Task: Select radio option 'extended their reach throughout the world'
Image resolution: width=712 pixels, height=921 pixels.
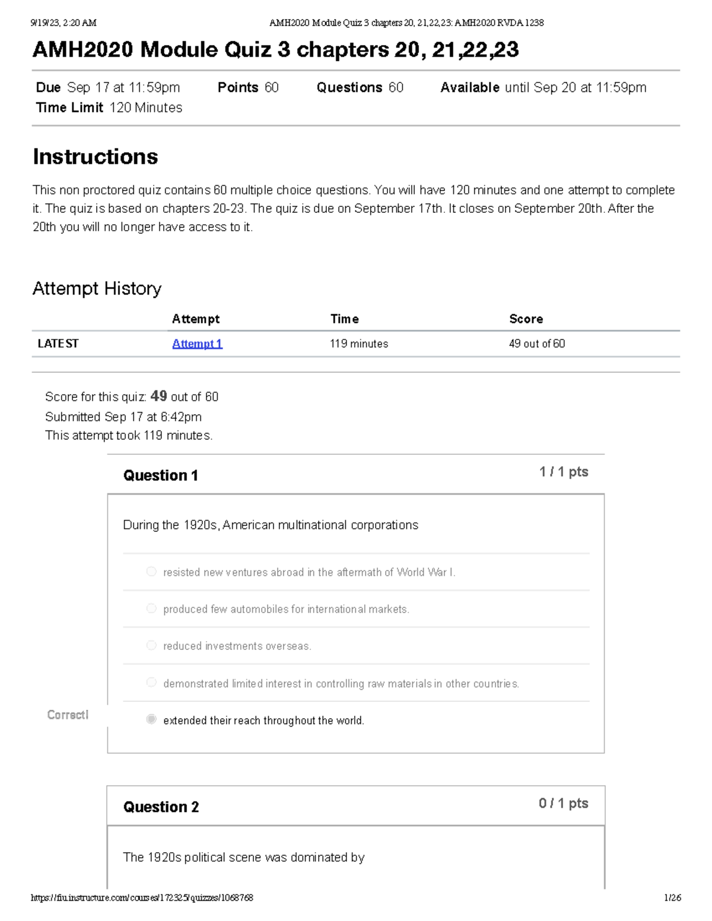Action: (x=151, y=720)
